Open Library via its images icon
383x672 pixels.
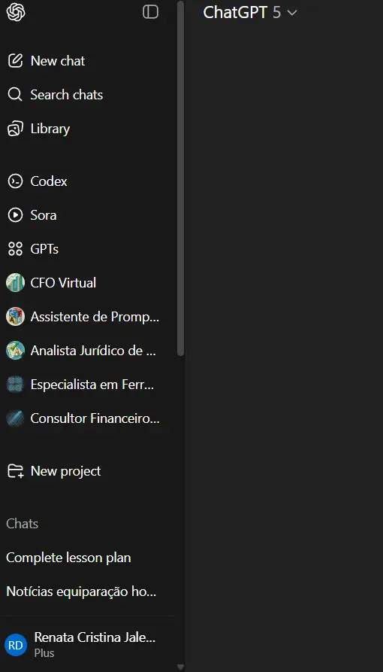tap(15, 129)
